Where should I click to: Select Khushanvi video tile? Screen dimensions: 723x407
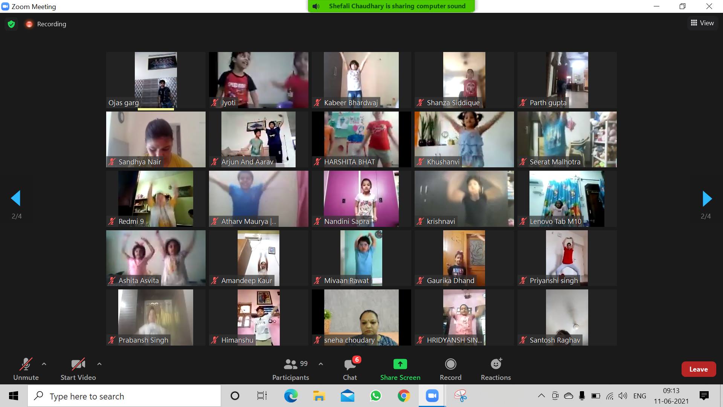(x=464, y=139)
